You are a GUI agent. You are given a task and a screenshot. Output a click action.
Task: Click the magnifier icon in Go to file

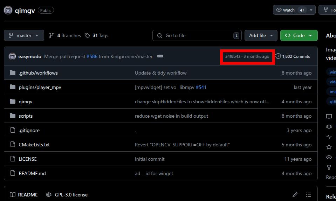click(x=160, y=35)
